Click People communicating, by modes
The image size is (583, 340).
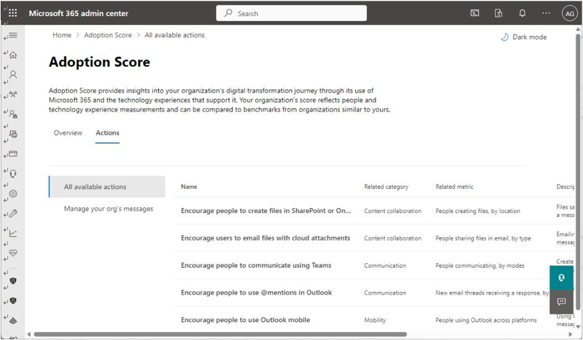tap(480, 265)
